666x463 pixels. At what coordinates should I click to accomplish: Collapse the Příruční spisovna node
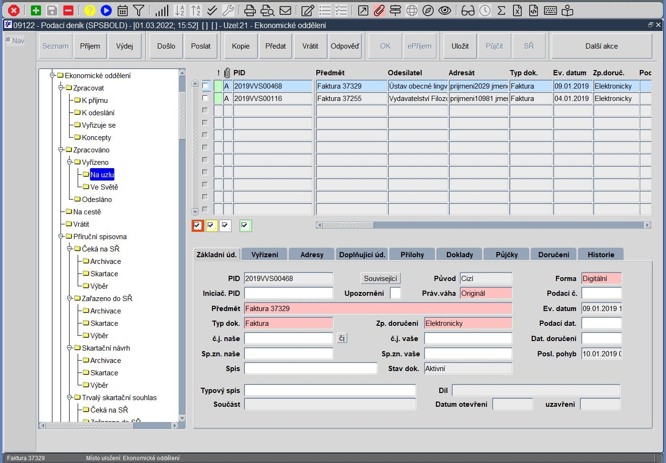[x=61, y=236]
